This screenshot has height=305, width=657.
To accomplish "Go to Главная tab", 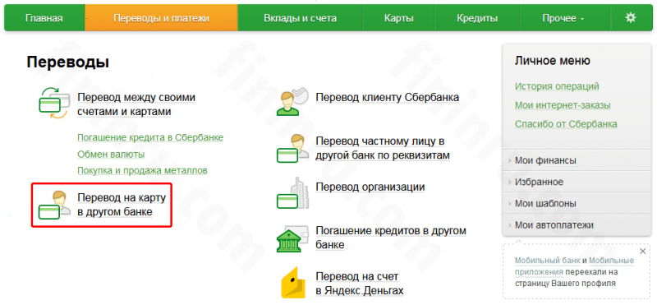I will 44,18.
